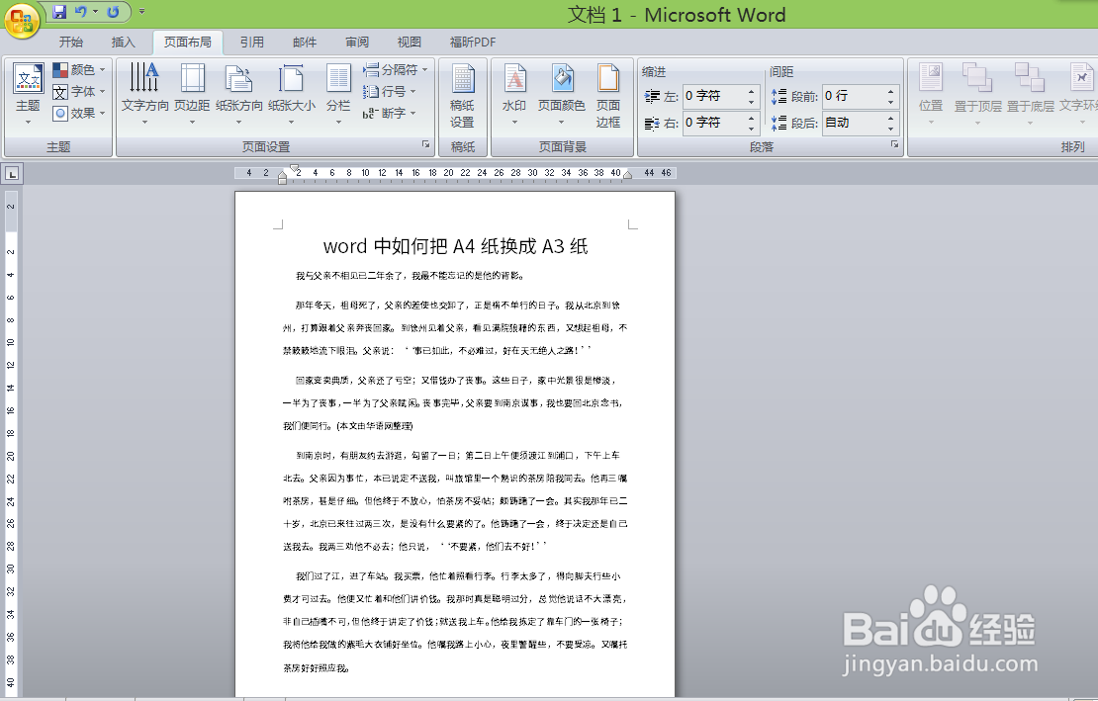Open Breaks (分隔符) menu
Image resolution: width=1098 pixels, height=701 pixels.
tap(395, 70)
